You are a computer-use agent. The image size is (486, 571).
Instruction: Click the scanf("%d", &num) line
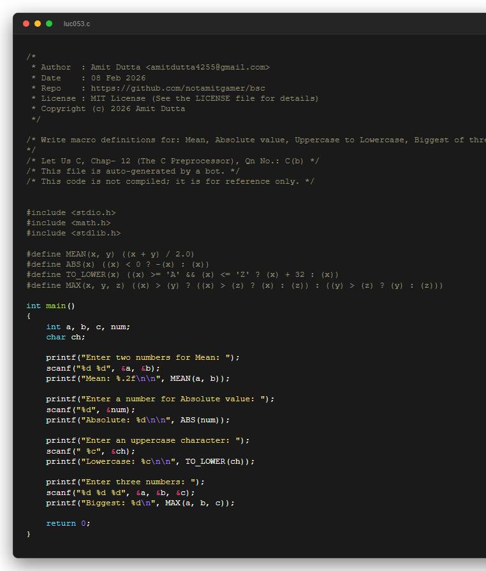click(x=91, y=410)
